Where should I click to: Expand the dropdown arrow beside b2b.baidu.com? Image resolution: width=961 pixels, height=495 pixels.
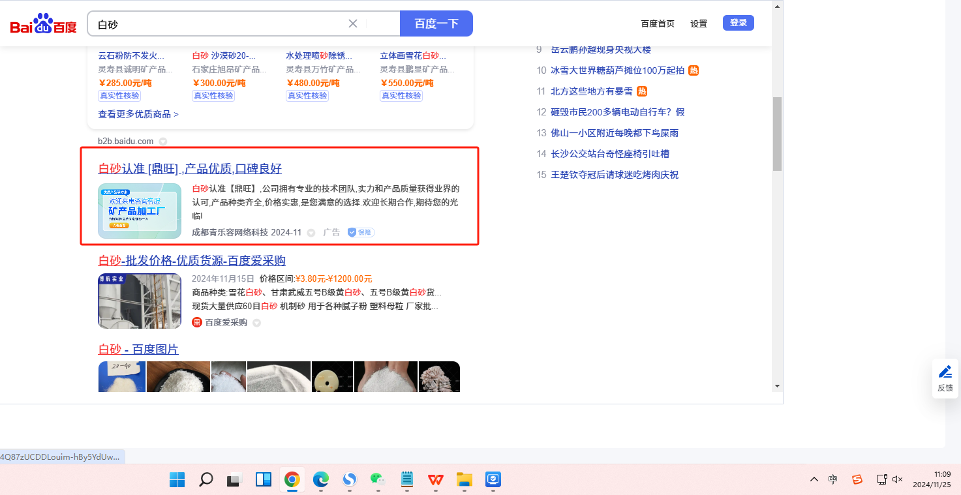tap(163, 142)
